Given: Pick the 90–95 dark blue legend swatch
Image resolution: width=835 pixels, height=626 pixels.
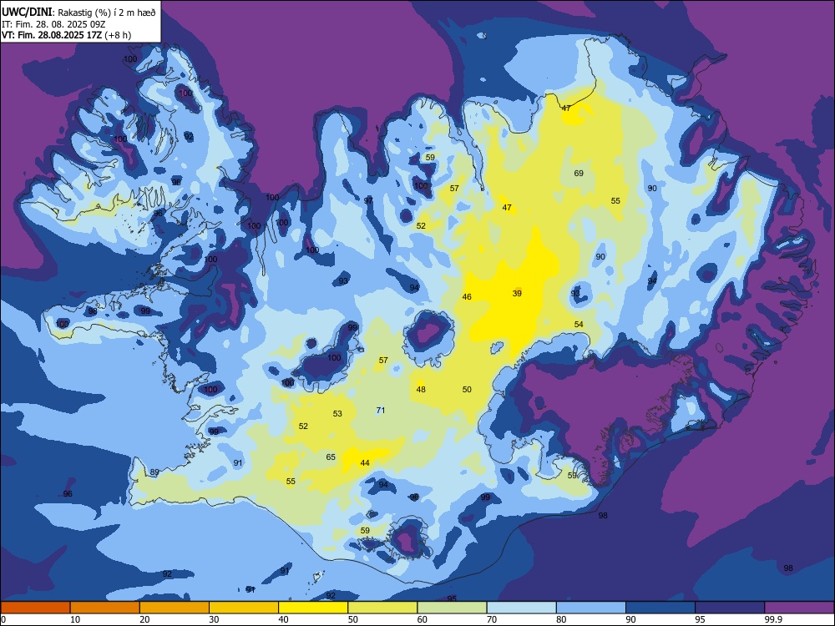Looking at the screenshot, I should [x=660, y=608].
